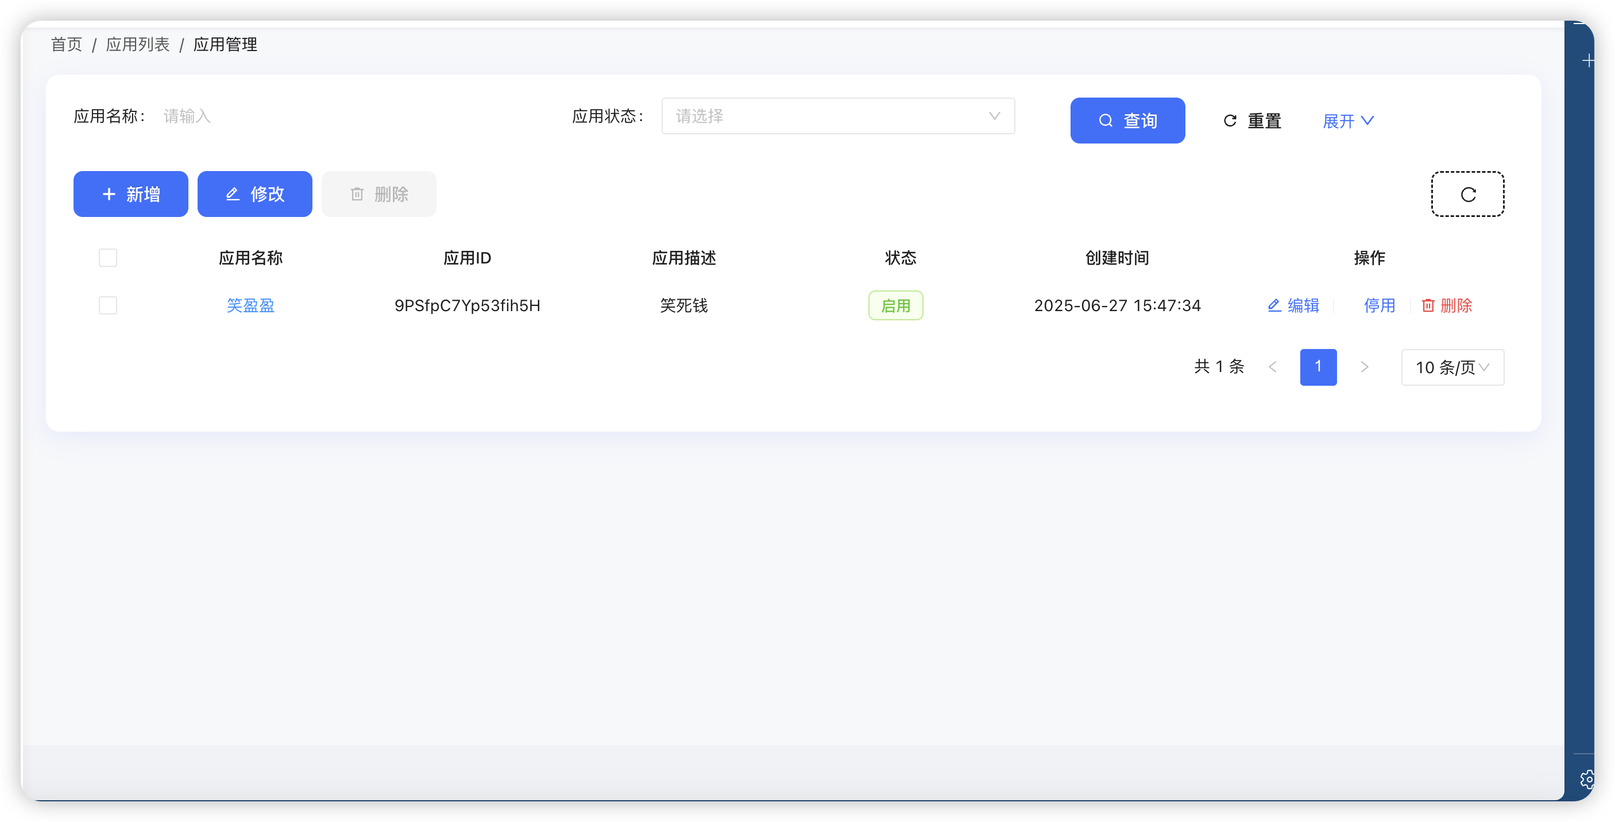1615x822 pixels.
Task: Open the 10 条/页 page size dropdown
Action: (x=1452, y=367)
